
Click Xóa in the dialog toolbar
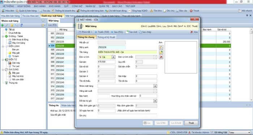194,32
